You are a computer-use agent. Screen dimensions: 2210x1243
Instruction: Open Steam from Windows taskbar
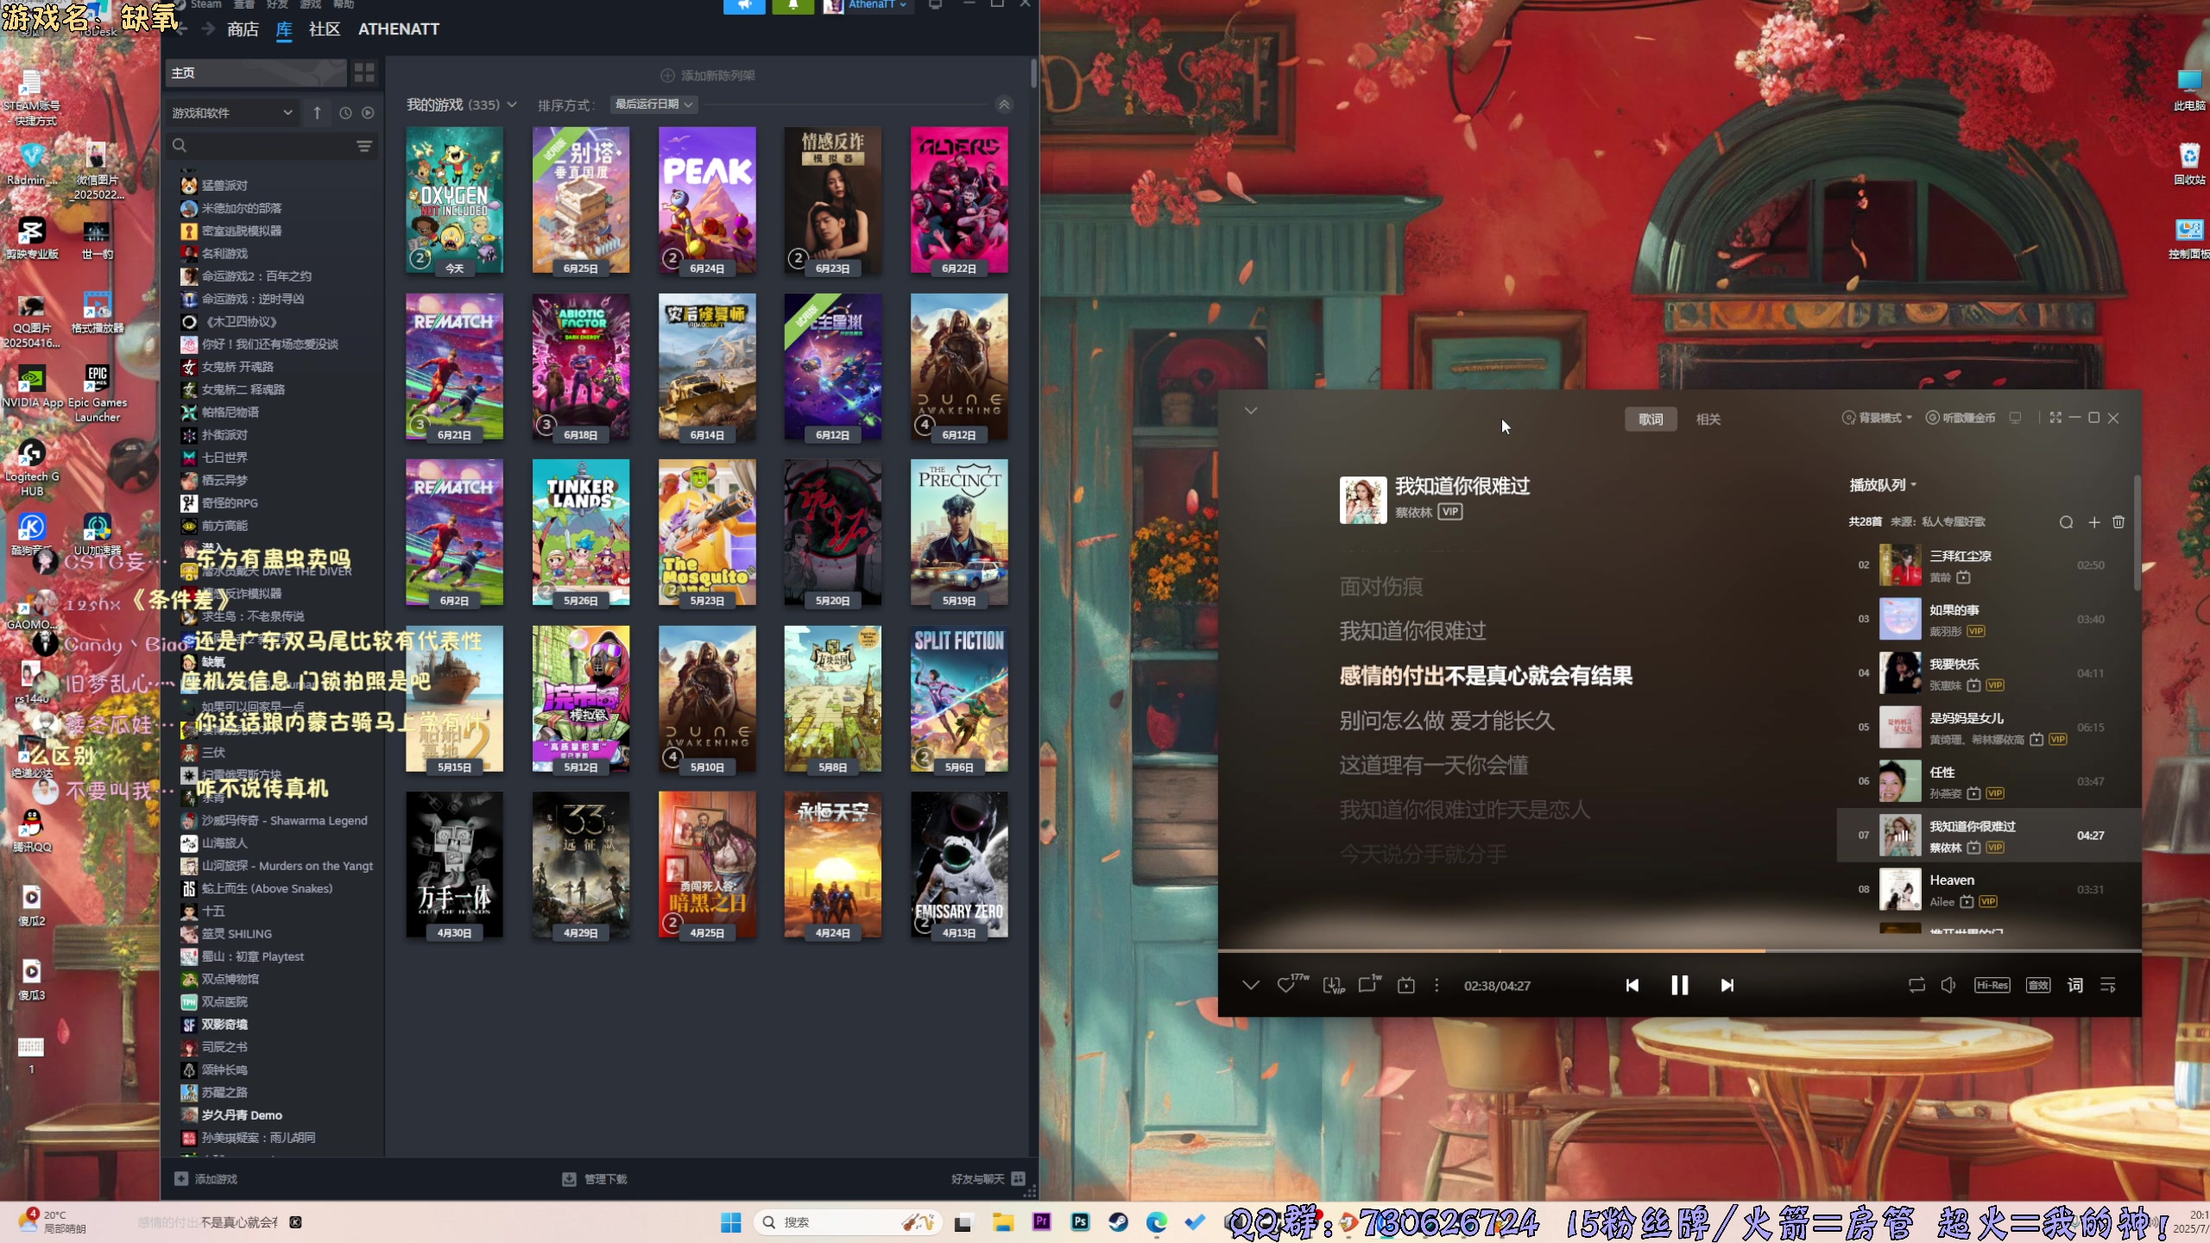click(1119, 1222)
